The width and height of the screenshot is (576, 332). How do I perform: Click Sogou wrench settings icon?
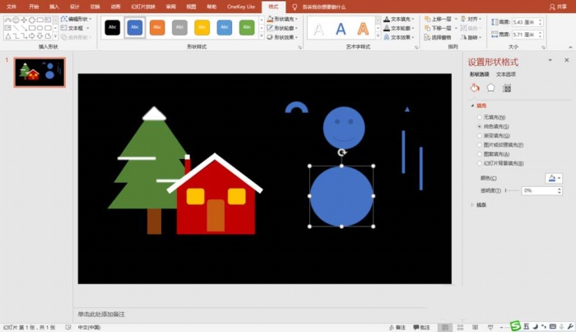(570, 326)
